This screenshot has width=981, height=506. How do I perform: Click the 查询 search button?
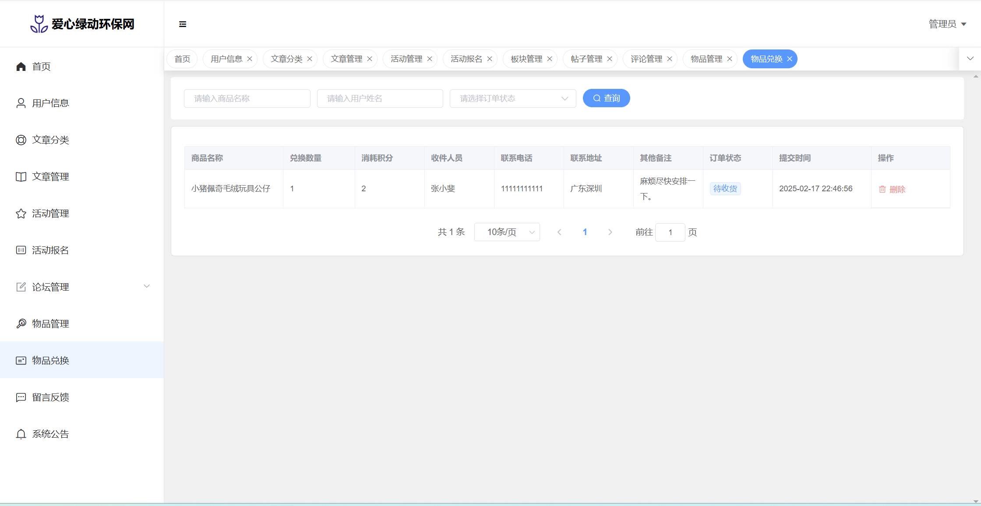click(x=606, y=98)
